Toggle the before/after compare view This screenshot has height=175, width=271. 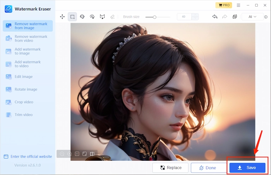[92, 154]
